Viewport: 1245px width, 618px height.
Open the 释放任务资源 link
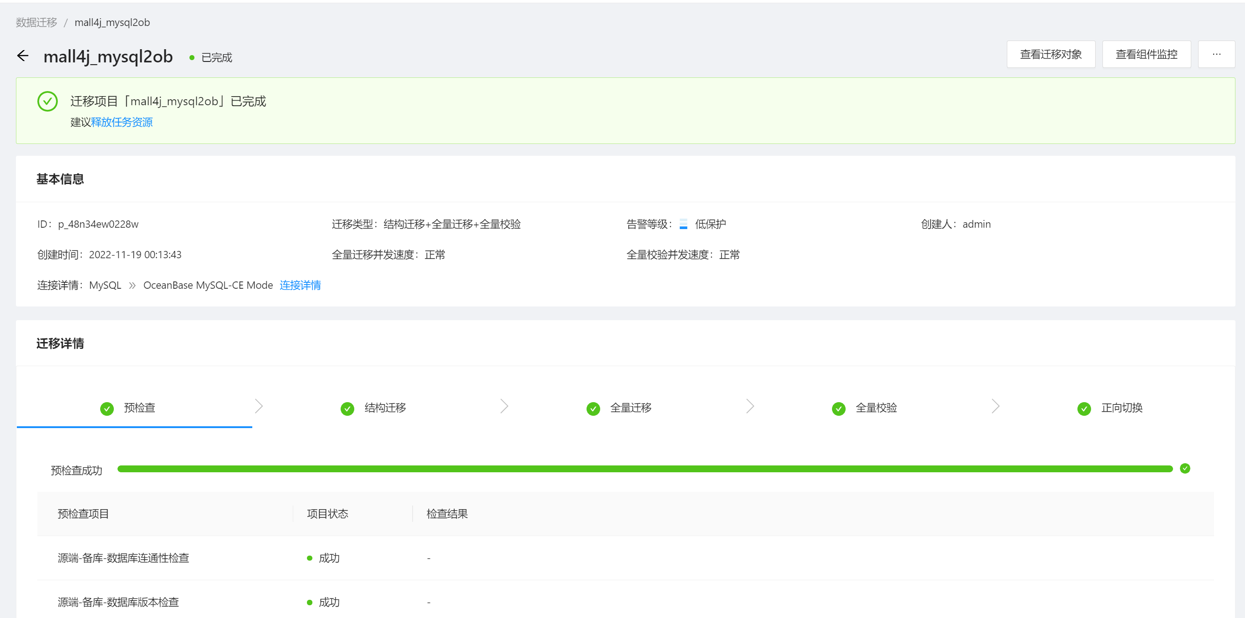point(122,122)
